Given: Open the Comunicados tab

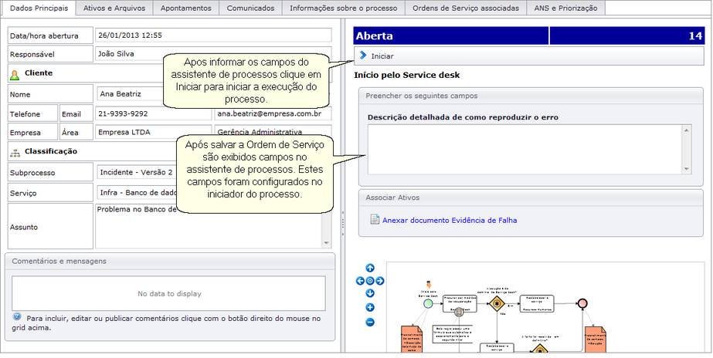Looking at the screenshot, I should coord(250,8).
